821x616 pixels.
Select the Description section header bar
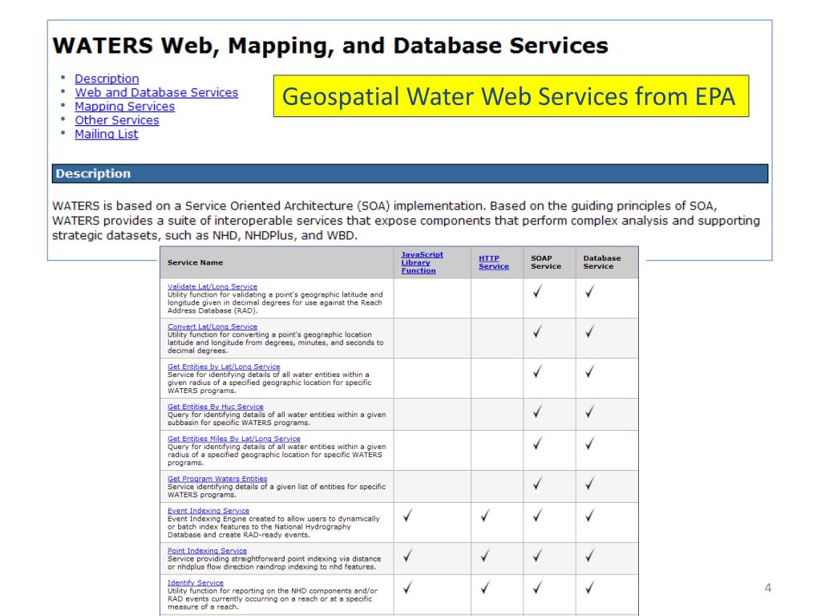coord(410,174)
